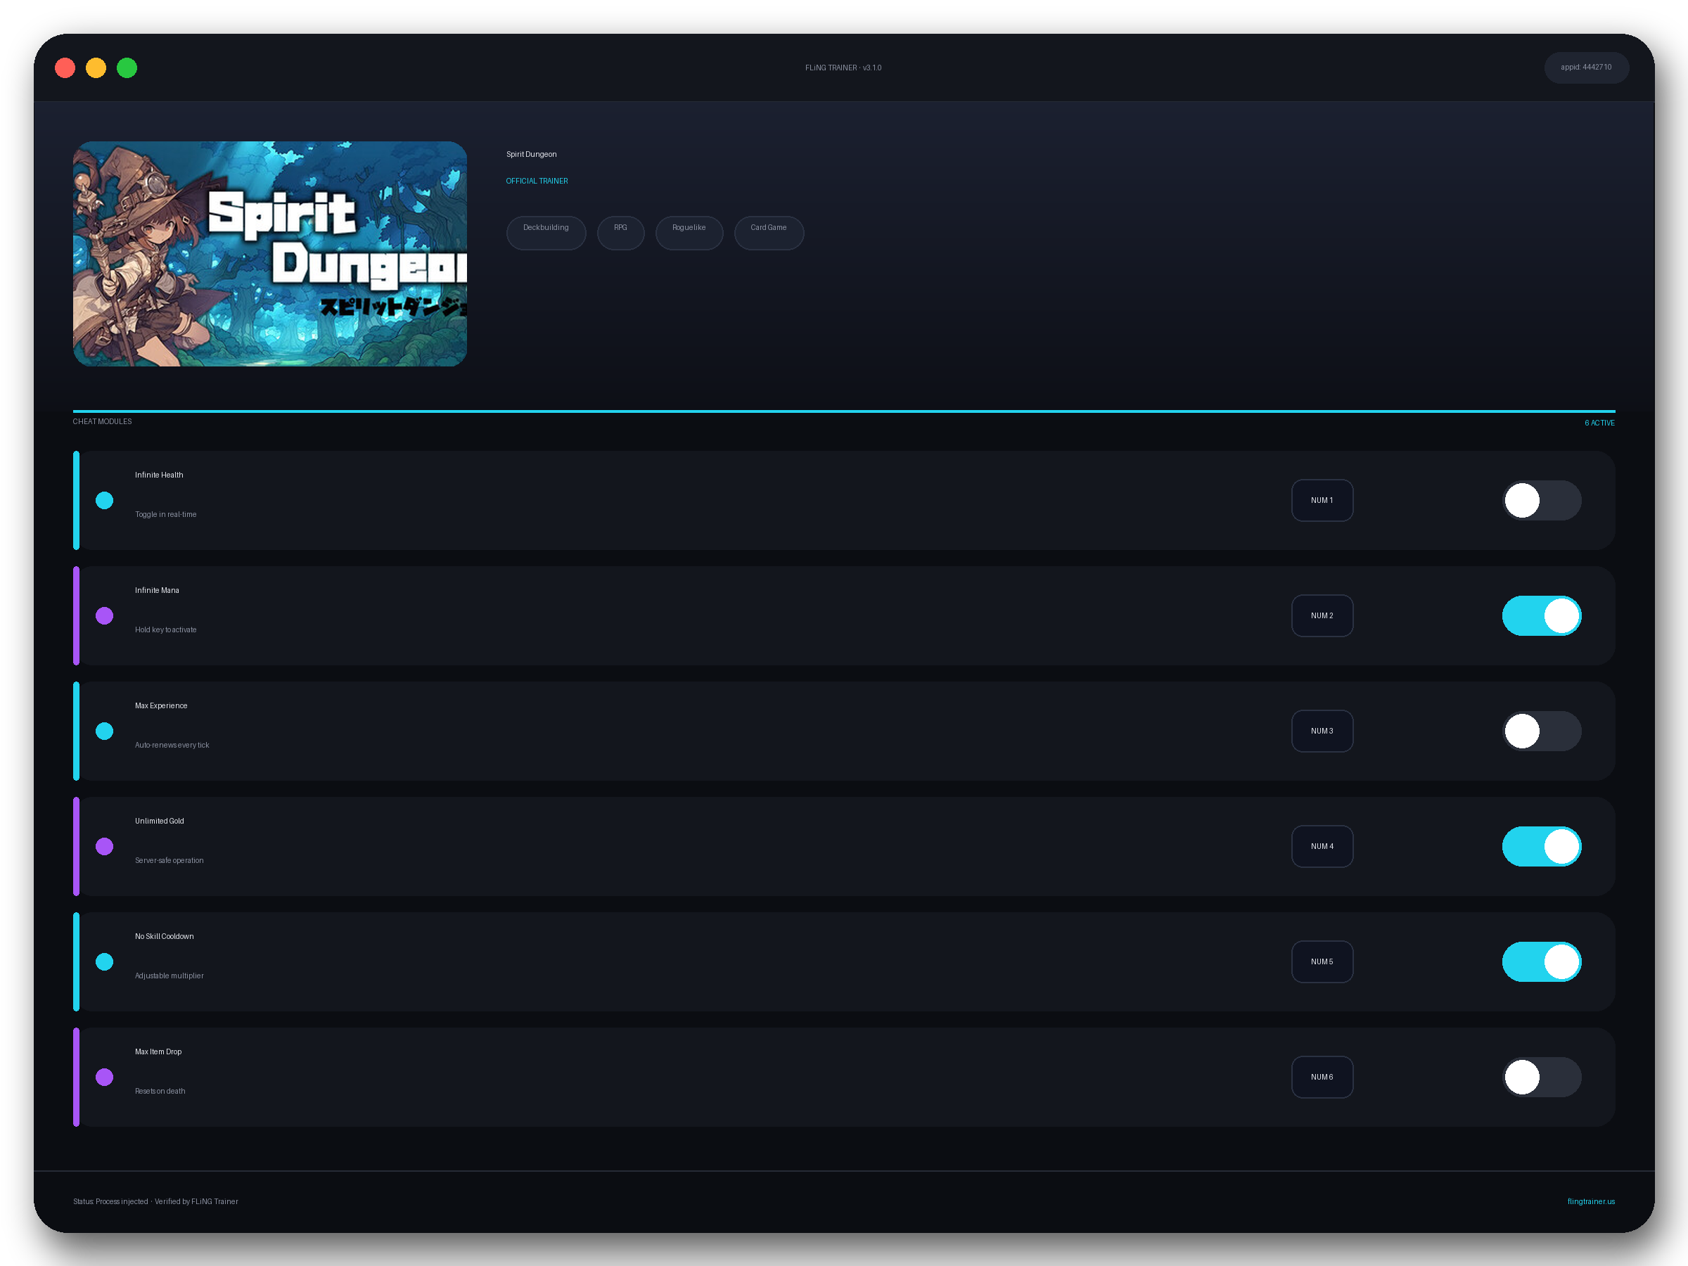Click the Spirit Dungeon title text

tap(531, 154)
